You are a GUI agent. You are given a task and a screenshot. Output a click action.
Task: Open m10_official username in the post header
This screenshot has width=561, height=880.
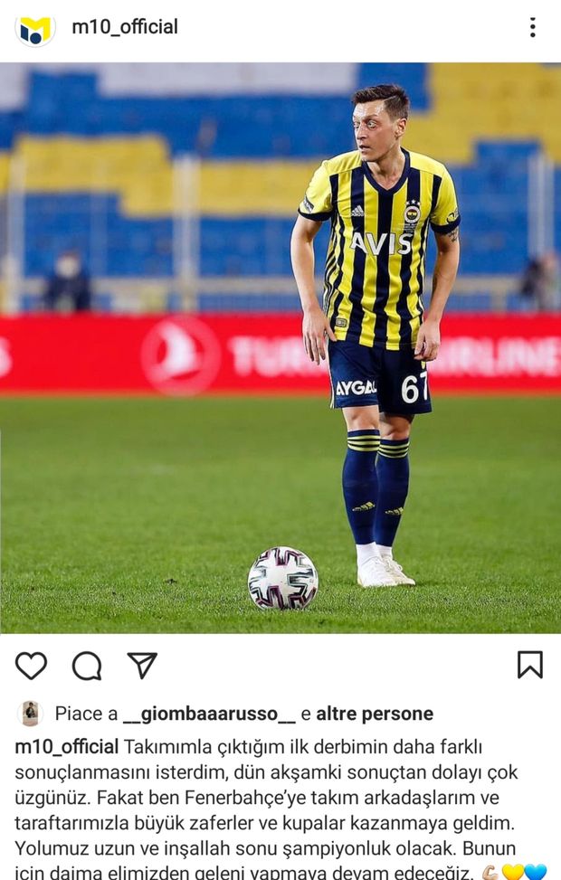click(x=125, y=26)
